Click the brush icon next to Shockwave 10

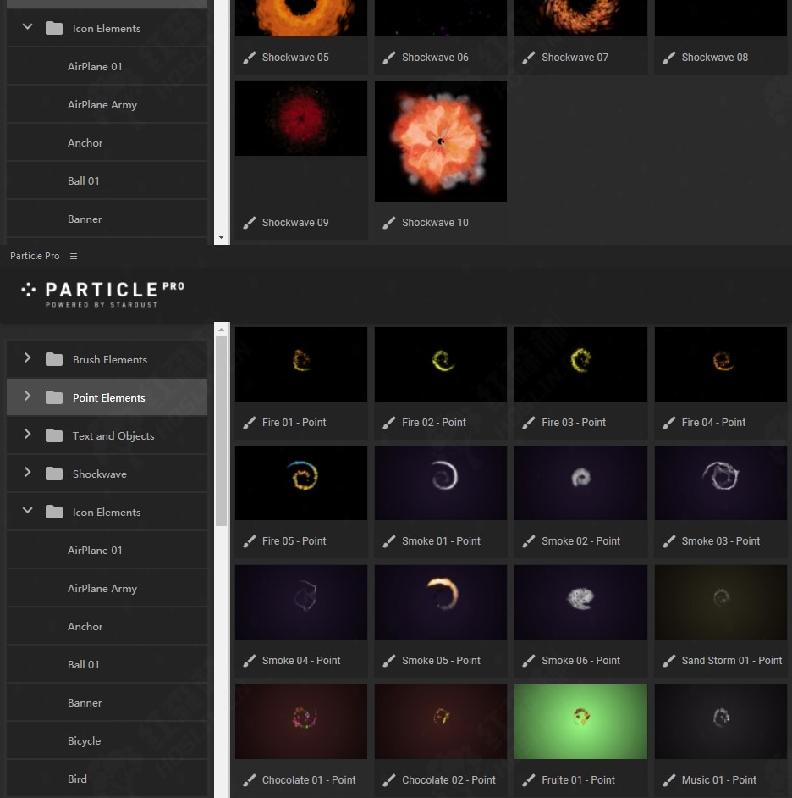(389, 223)
